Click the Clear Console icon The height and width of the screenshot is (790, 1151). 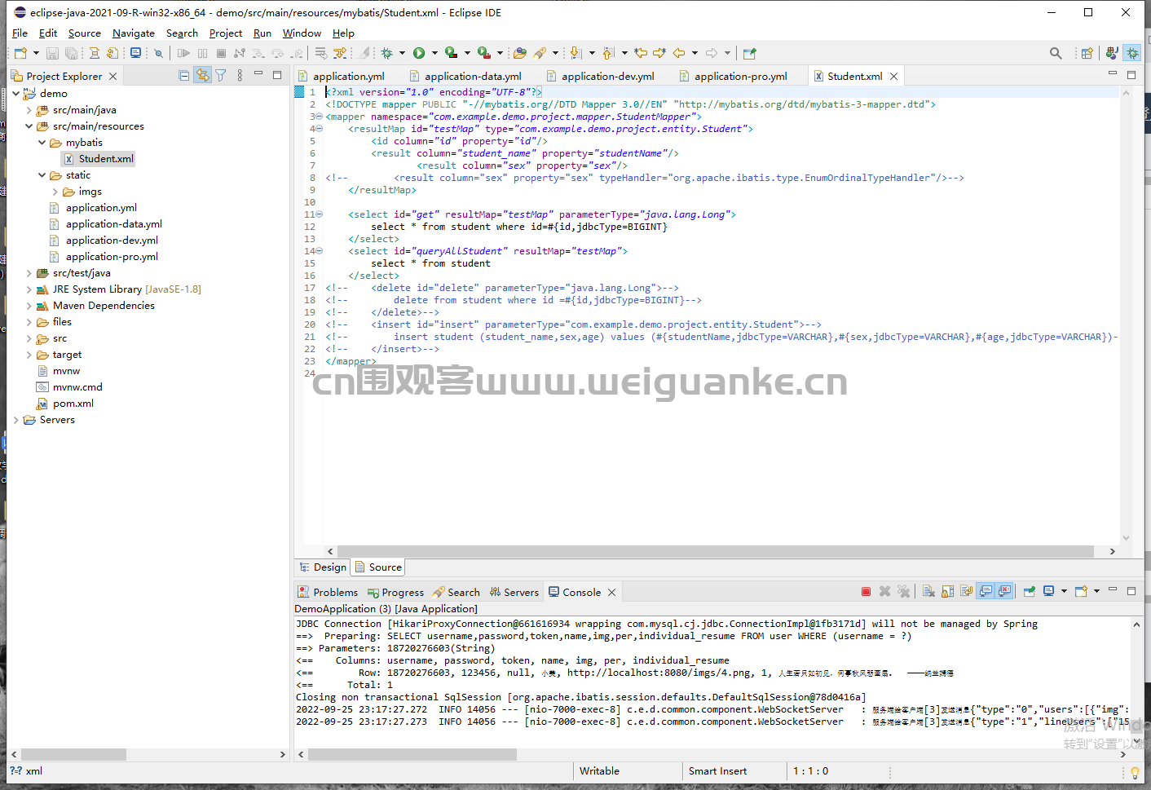point(928,592)
